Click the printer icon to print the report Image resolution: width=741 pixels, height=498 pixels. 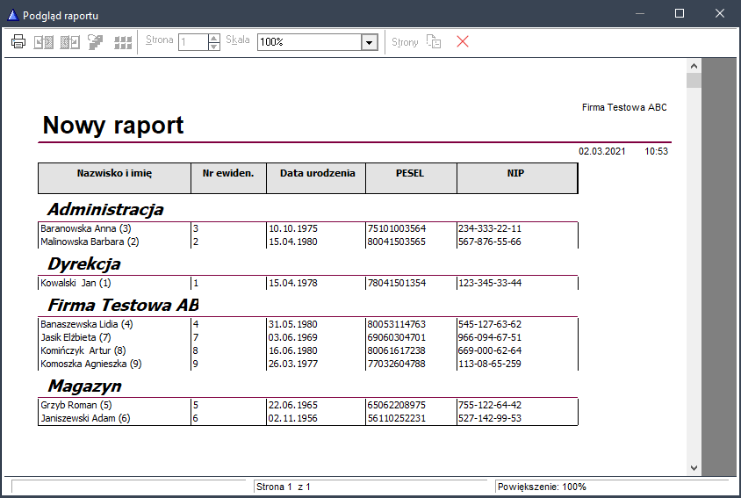(x=18, y=41)
